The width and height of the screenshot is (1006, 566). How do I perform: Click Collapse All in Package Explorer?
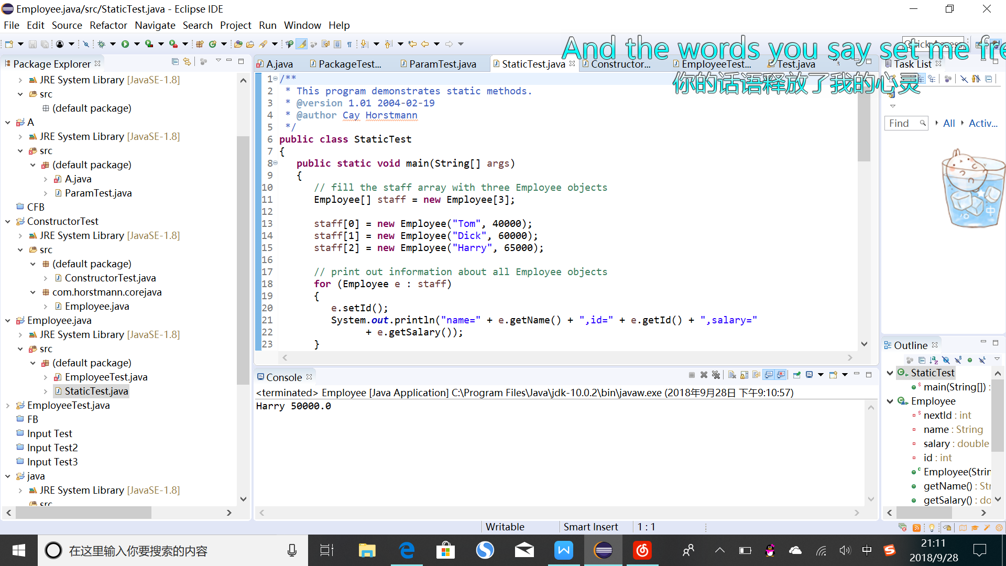[175, 62]
